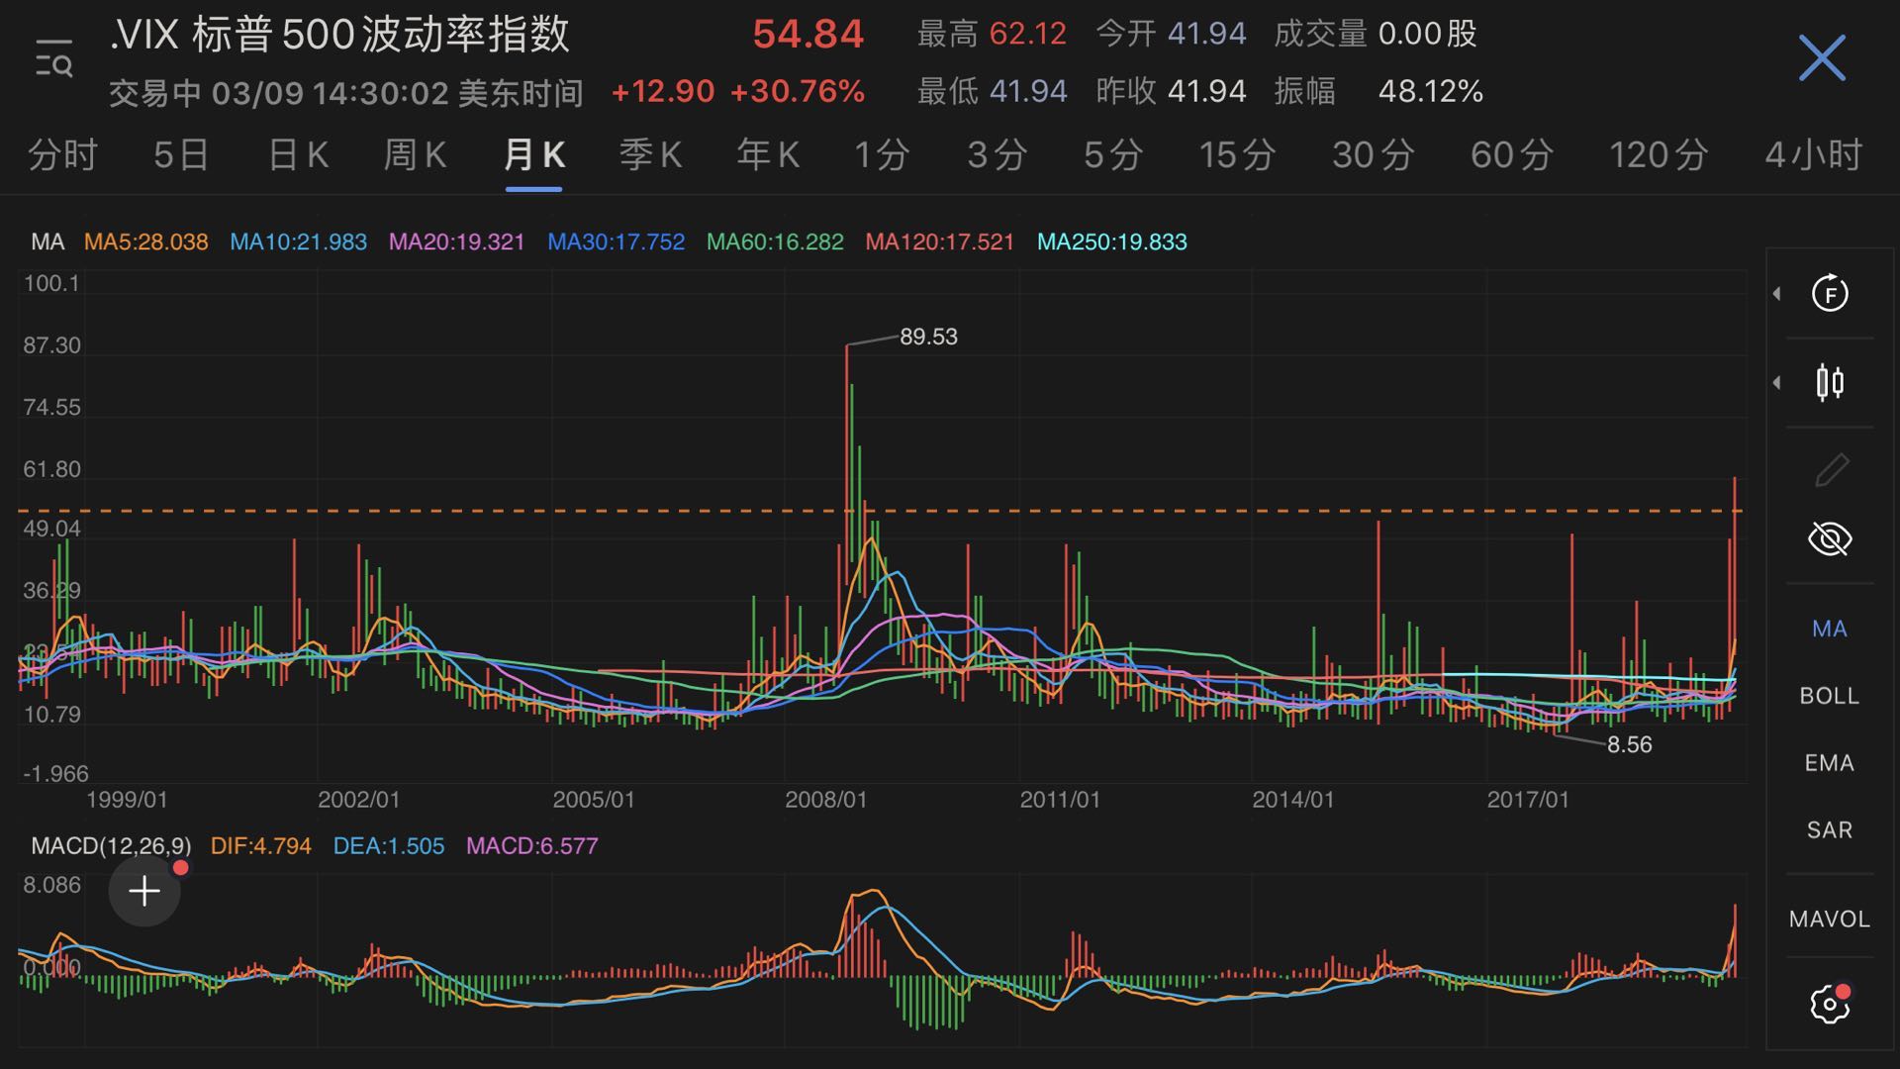The width and height of the screenshot is (1900, 1069).
Task: Select the pencil drawing tool
Action: [x=1831, y=469]
